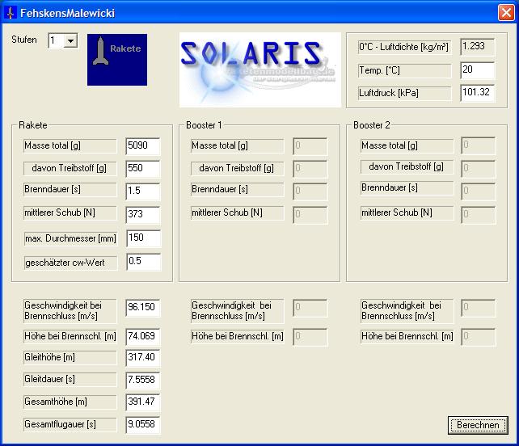Click the Temp. [°C] label
519x446 pixels.
[x=404, y=70]
